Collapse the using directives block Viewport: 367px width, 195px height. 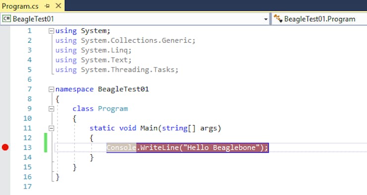point(51,31)
